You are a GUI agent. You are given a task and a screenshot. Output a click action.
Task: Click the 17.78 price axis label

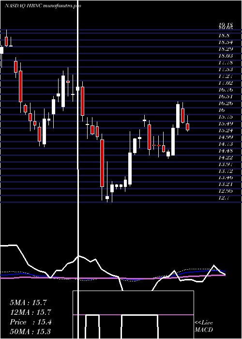point(226,62)
